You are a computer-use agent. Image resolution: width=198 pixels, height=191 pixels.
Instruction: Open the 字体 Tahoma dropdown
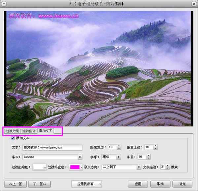pyautogui.click(x=52, y=157)
